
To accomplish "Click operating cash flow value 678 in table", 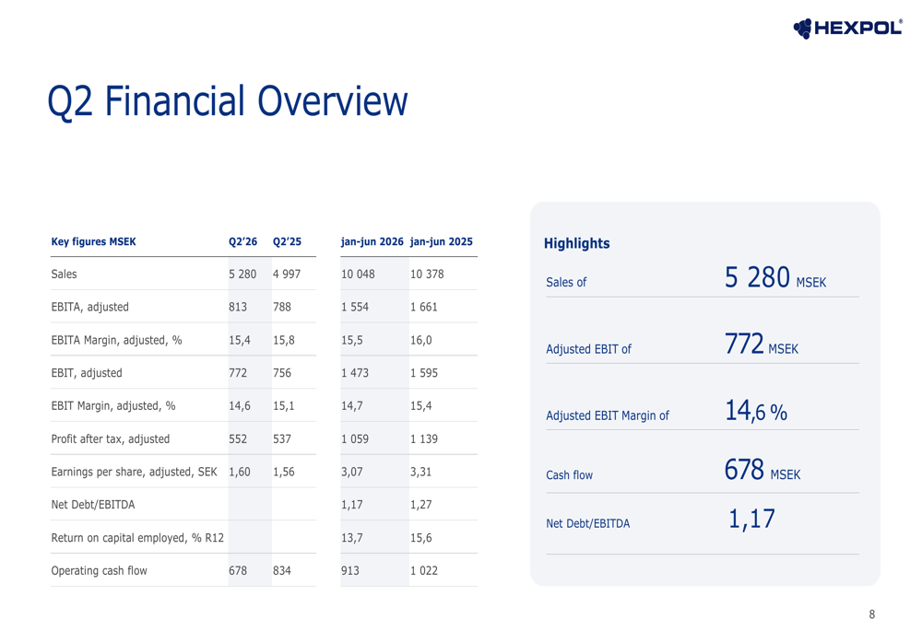I will click(x=238, y=570).
